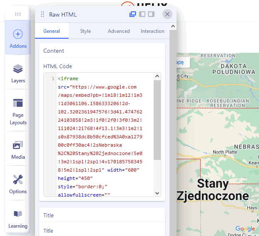This screenshot has height=236, width=259.
Task: Click the larger map link button
Action: click(183, 62)
